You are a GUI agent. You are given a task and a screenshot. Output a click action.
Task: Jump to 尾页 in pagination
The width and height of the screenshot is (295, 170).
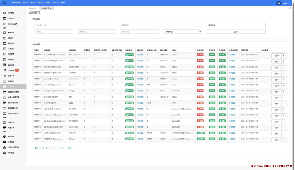[x=69, y=148]
